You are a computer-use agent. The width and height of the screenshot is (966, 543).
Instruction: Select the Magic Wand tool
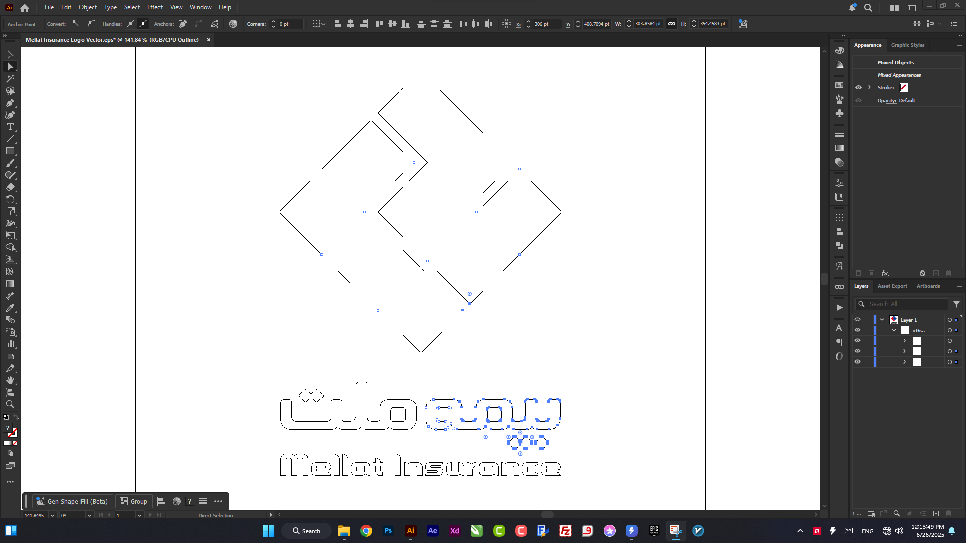(10, 79)
